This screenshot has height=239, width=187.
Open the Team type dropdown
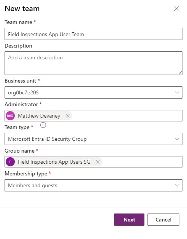click(93, 139)
